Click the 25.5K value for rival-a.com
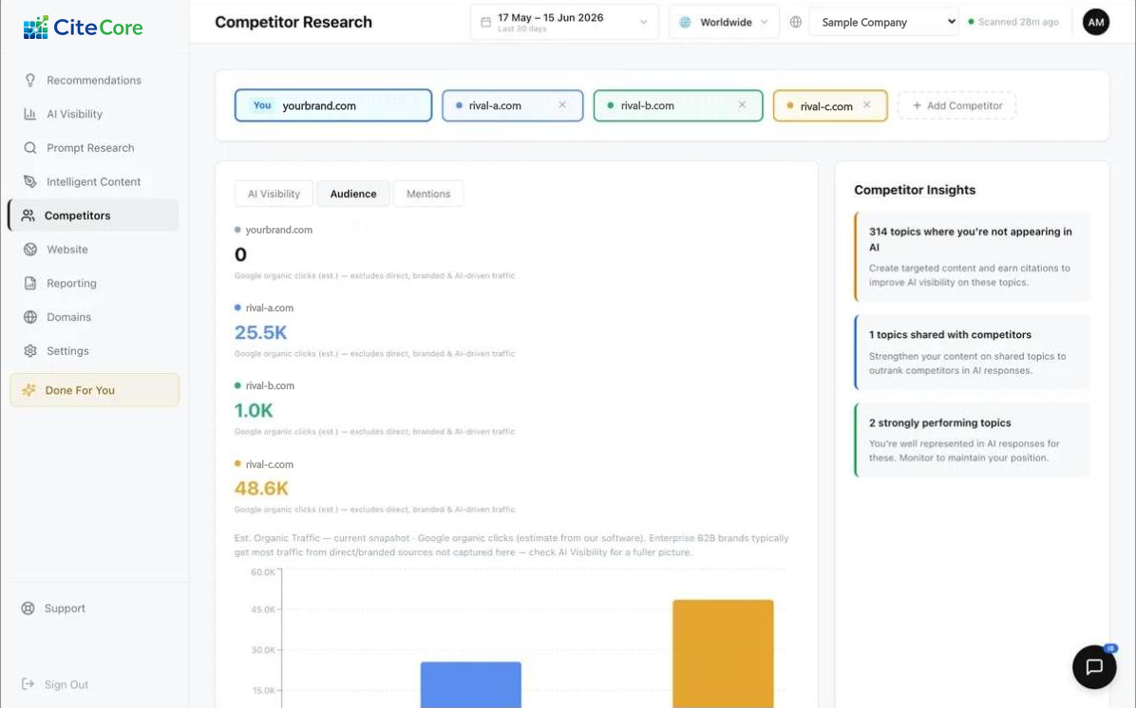This screenshot has width=1136, height=708. pos(261,332)
